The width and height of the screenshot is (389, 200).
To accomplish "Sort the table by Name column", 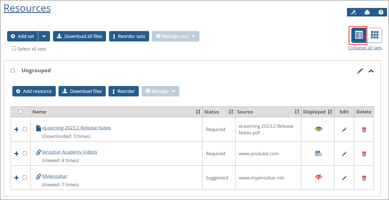I will coord(198,112).
